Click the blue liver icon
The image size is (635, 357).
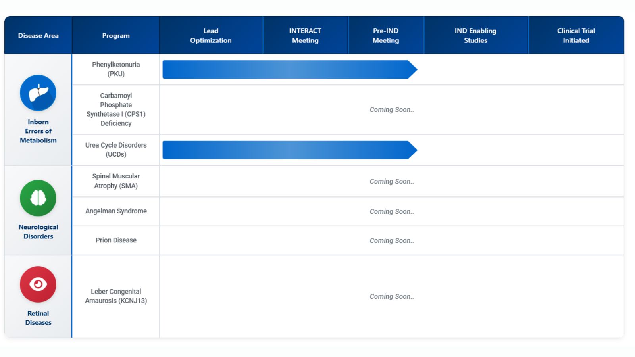click(38, 93)
